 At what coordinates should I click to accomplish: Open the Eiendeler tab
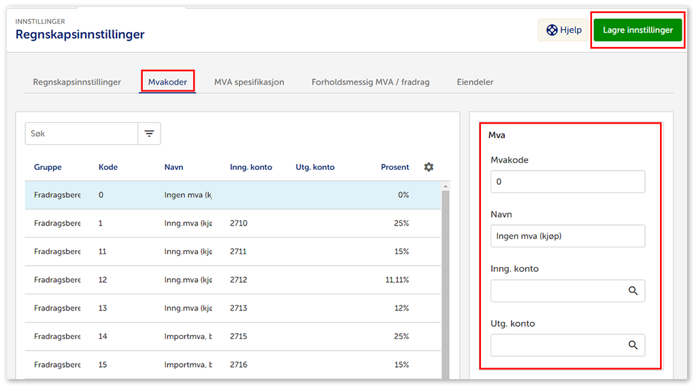[475, 82]
